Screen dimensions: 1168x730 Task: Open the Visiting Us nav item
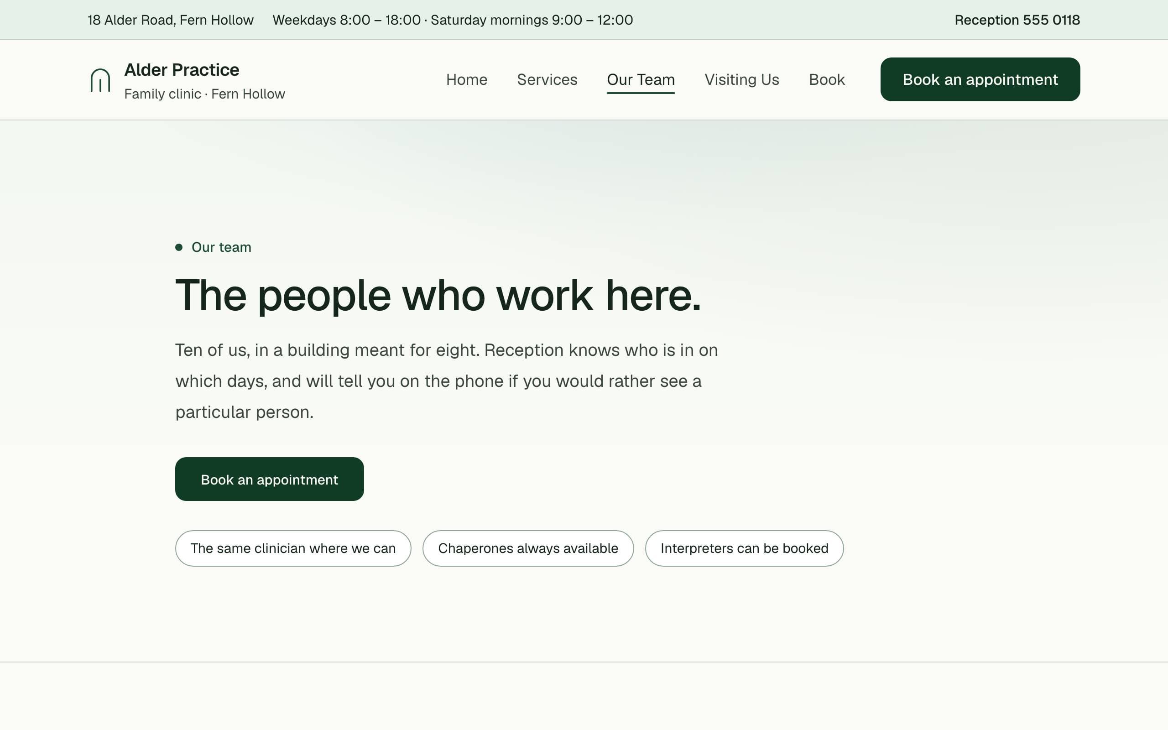pyautogui.click(x=742, y=80)
